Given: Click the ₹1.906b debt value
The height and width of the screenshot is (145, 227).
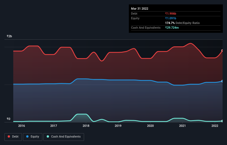Looking at the screenshot, I should click(171, 14).
